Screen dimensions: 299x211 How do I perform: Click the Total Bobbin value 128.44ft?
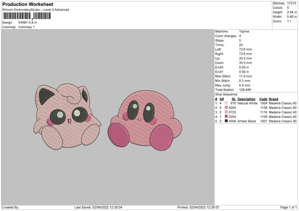[x=246, y=89]
